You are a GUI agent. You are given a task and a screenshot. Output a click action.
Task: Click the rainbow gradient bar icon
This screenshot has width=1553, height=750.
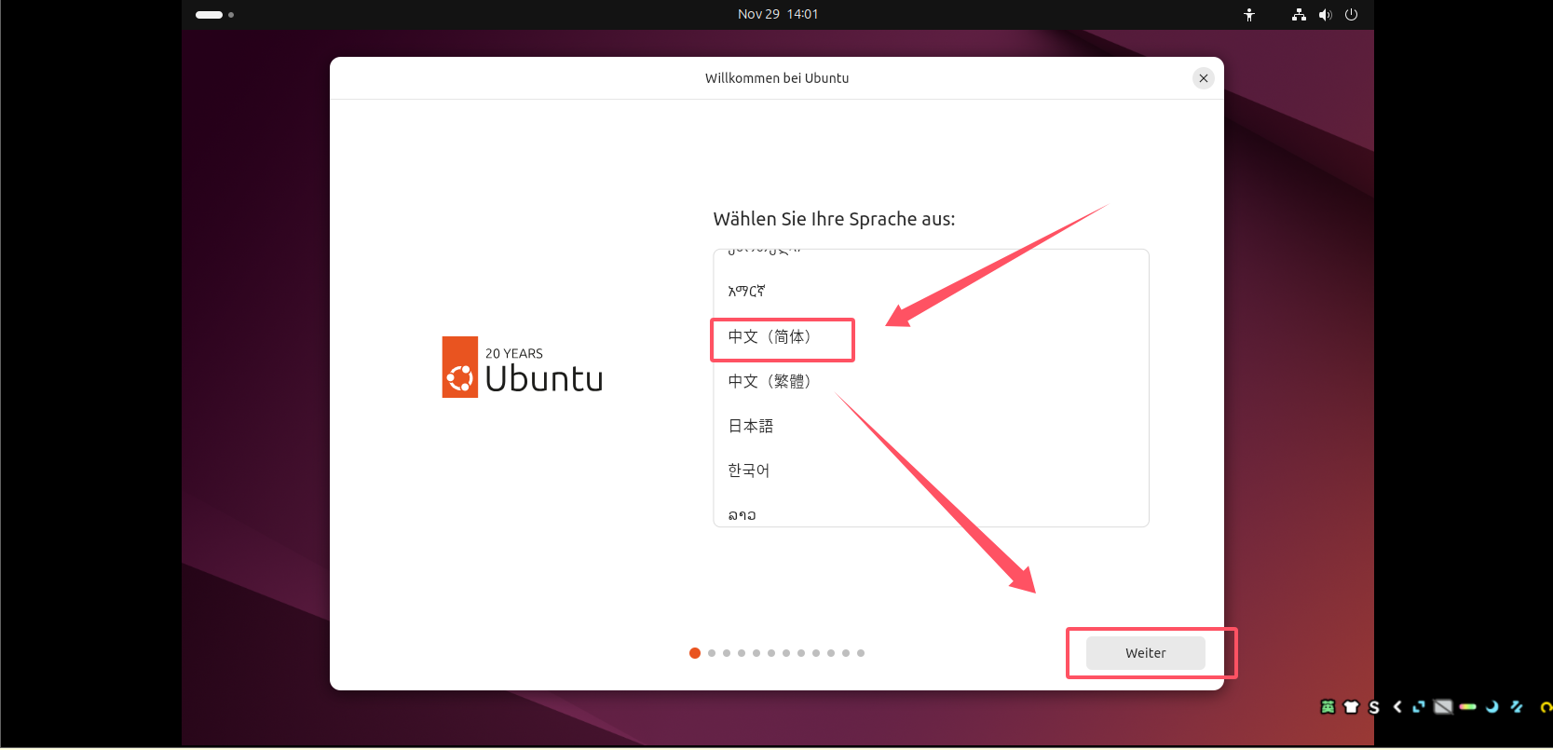1468,707
